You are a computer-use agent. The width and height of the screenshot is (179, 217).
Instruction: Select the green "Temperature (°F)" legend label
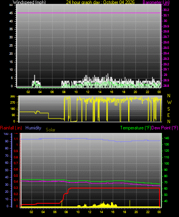136,128
